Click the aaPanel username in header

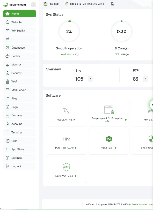(54, 4)
